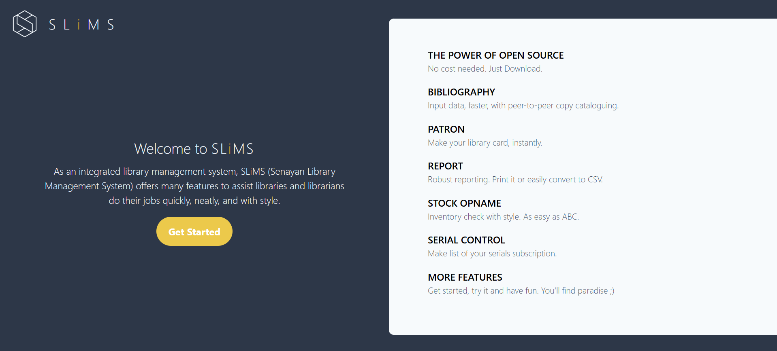This screenshot has width=777, height=351.
Task: Select the REPORT heading
Action: tap(445, 166)
